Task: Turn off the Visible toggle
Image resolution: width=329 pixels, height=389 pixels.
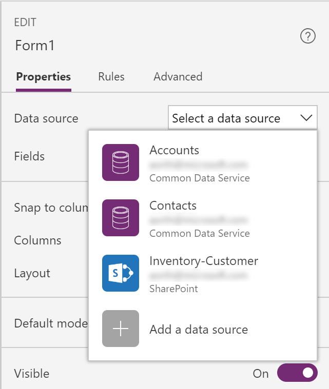Action: (x=297, y=373)
